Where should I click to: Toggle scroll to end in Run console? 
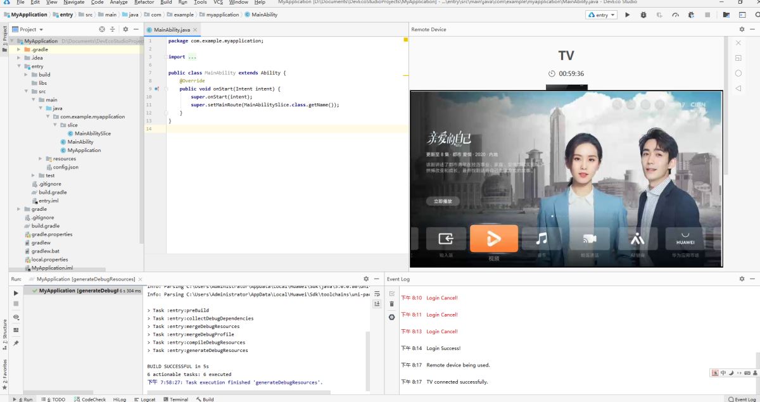coord(377,305)
